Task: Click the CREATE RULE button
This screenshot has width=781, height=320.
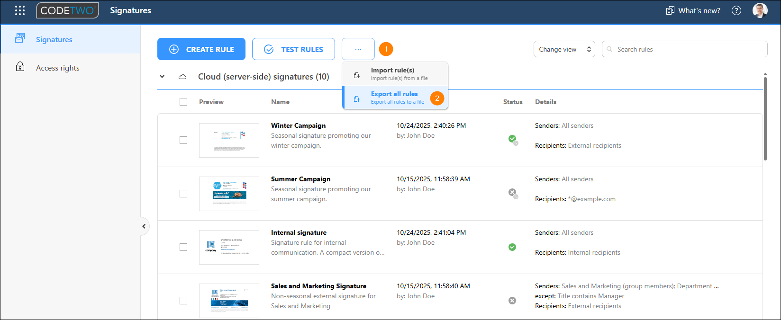Action: click(x=201, y=49)
